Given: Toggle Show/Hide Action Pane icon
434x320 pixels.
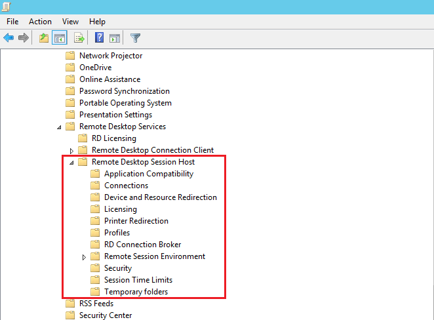Looking at the screenshot, I should click(x=115, y=38).
